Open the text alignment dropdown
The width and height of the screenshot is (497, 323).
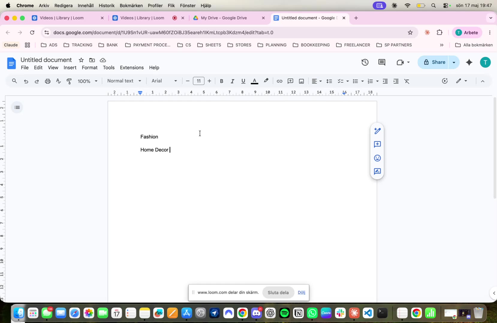(317, 81)
